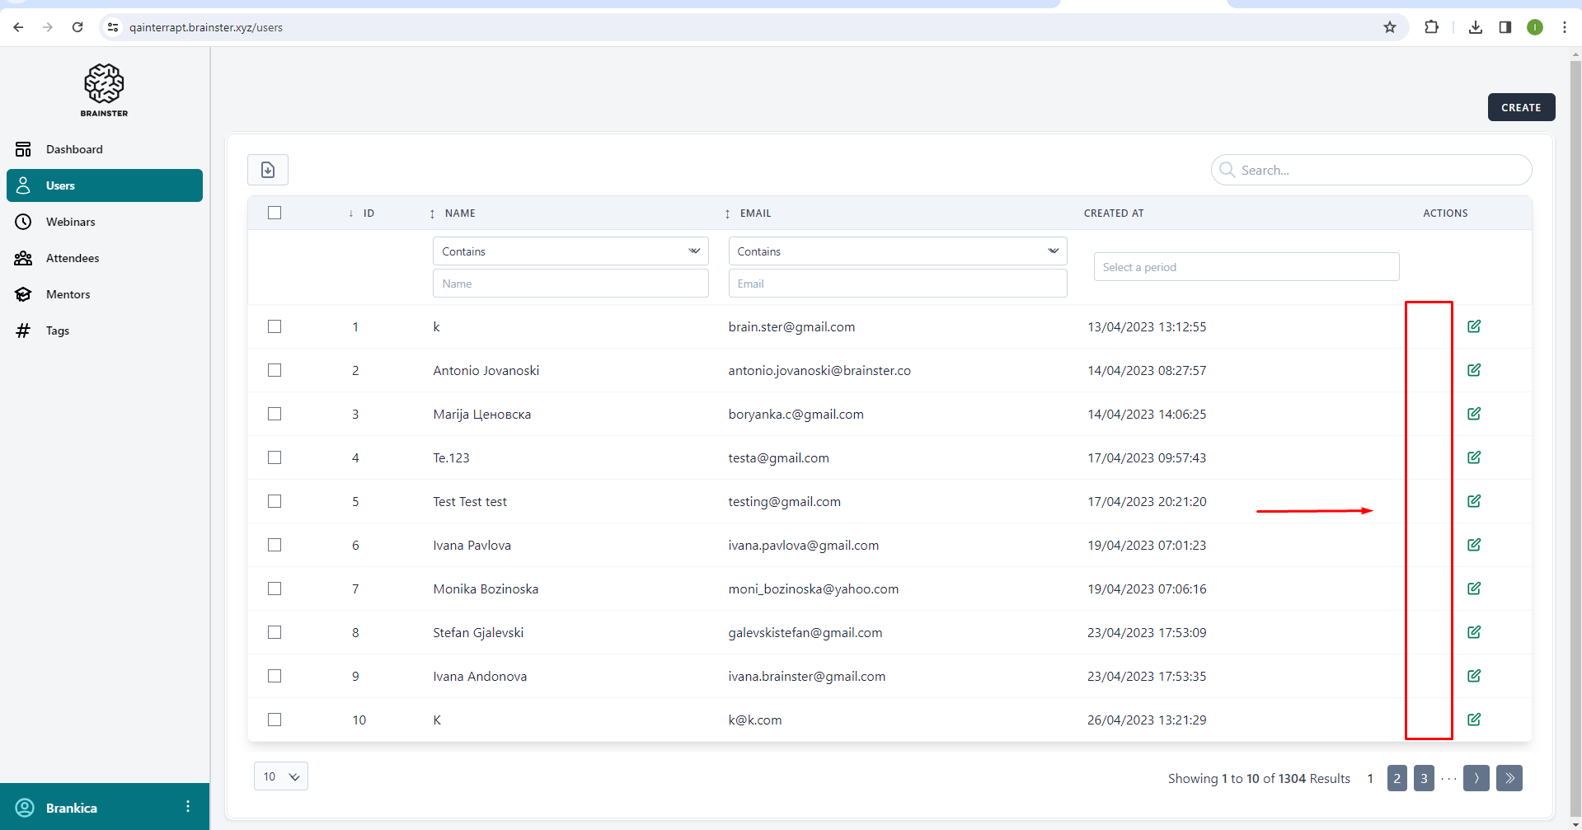Screen dimensions: 1582x830
Task: Expand the Name filter Contains dropdown
Action: (x=570, y=251)
